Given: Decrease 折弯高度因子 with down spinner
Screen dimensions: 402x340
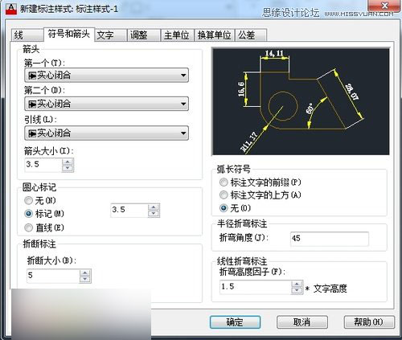Looking at the screenshot, I should tap(297, 290).
